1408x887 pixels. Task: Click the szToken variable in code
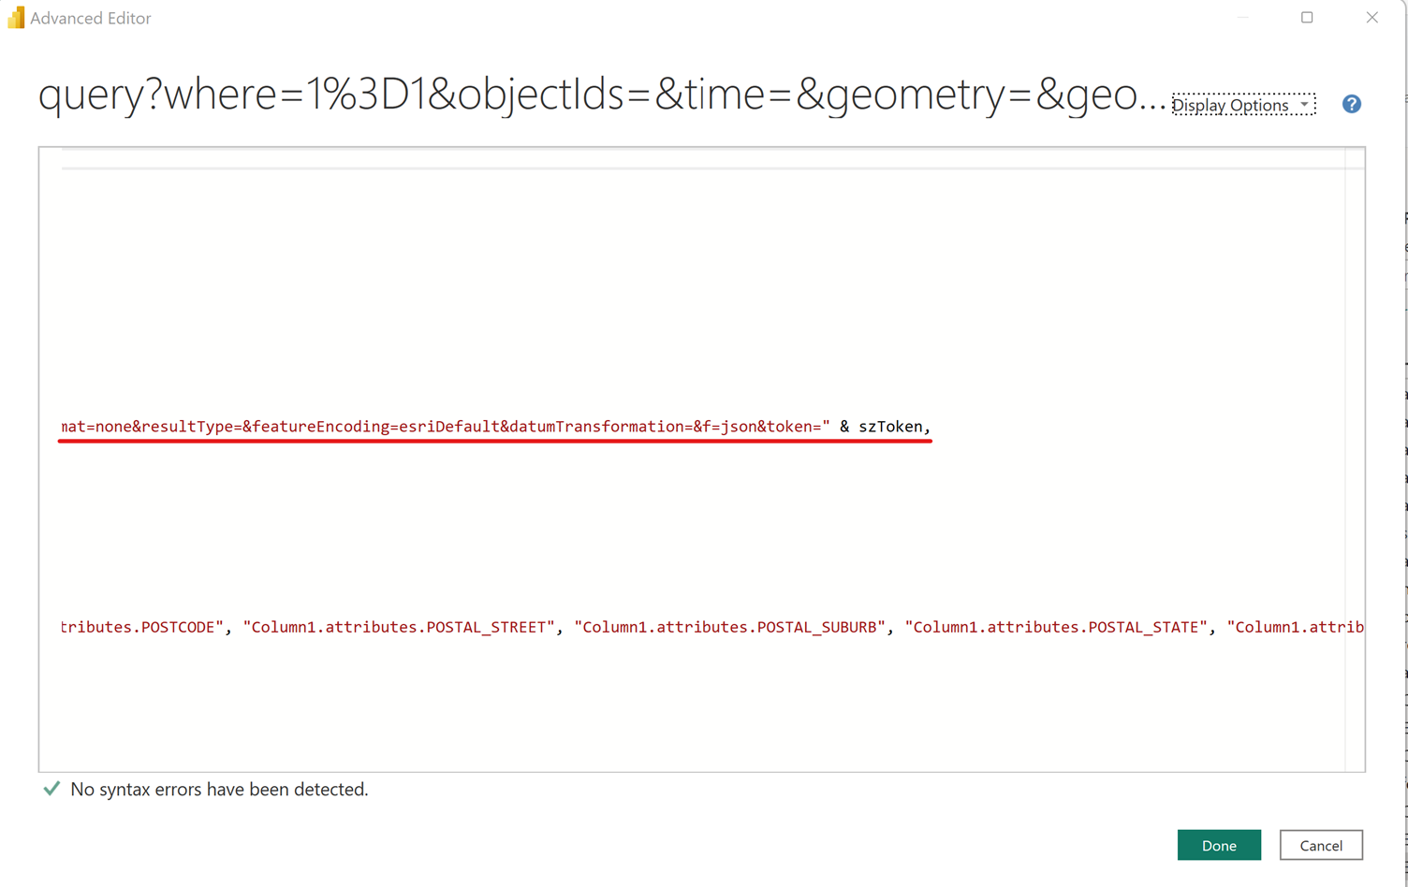890,427
